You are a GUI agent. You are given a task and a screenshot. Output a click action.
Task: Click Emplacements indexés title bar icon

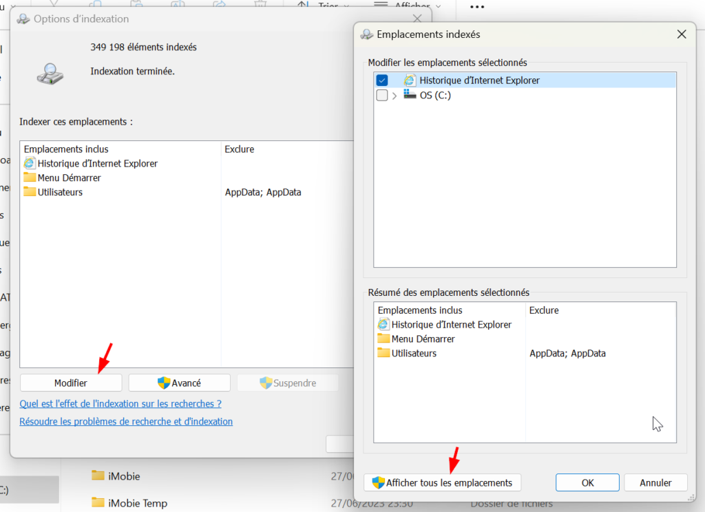coord(367,34)
